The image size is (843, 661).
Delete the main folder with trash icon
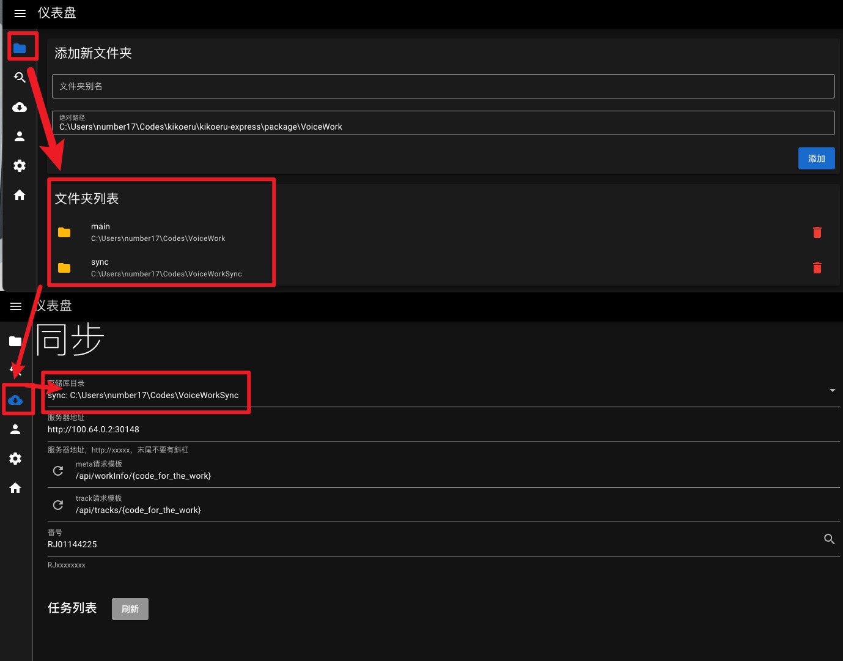[817, 232]
